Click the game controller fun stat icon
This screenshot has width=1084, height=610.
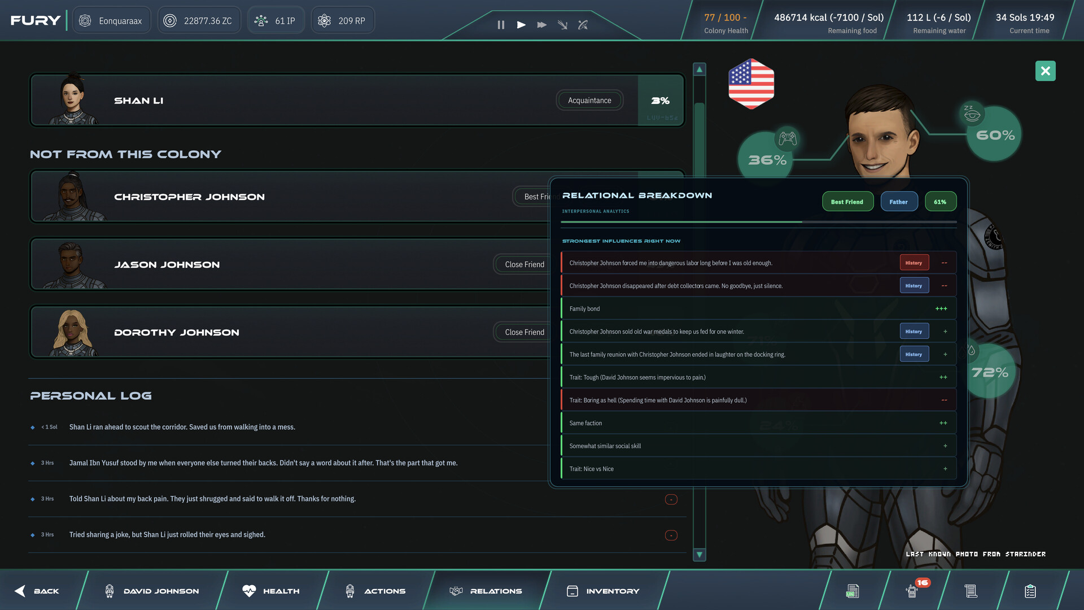tap(788, 138)
